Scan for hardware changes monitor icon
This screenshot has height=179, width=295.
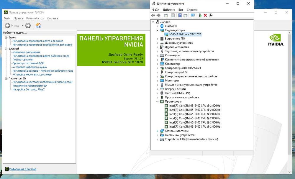tap(193, 15)
